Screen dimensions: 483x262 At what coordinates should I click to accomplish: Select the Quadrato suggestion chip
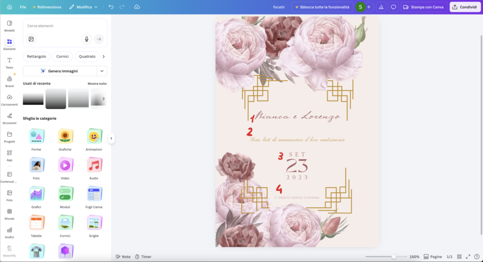[87, 57]
